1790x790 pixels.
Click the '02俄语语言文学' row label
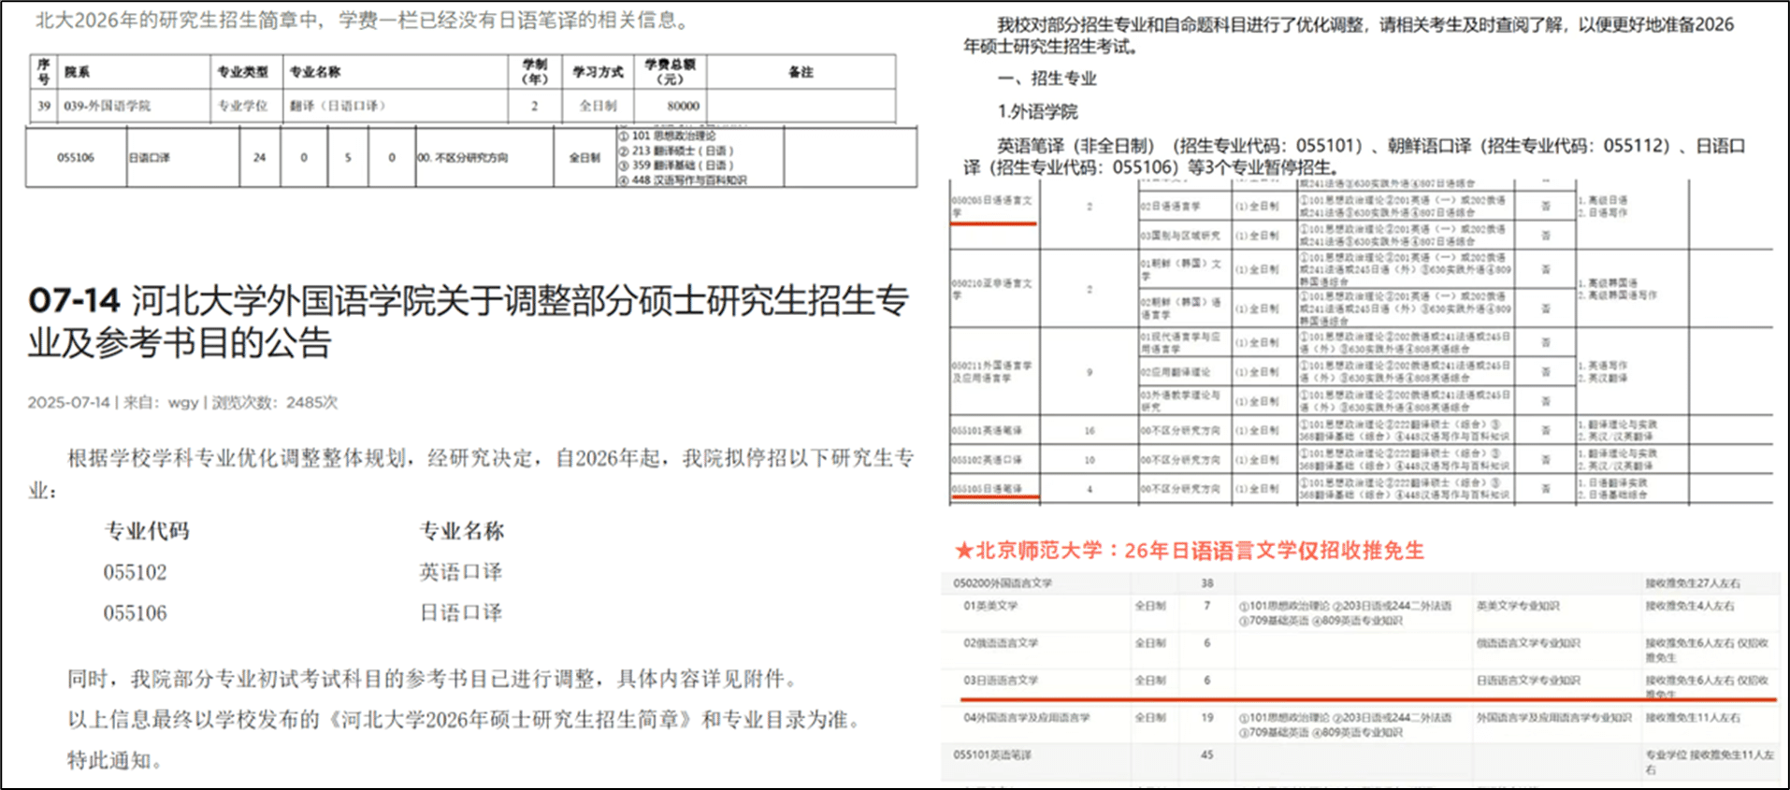(x=1001, y=643)
